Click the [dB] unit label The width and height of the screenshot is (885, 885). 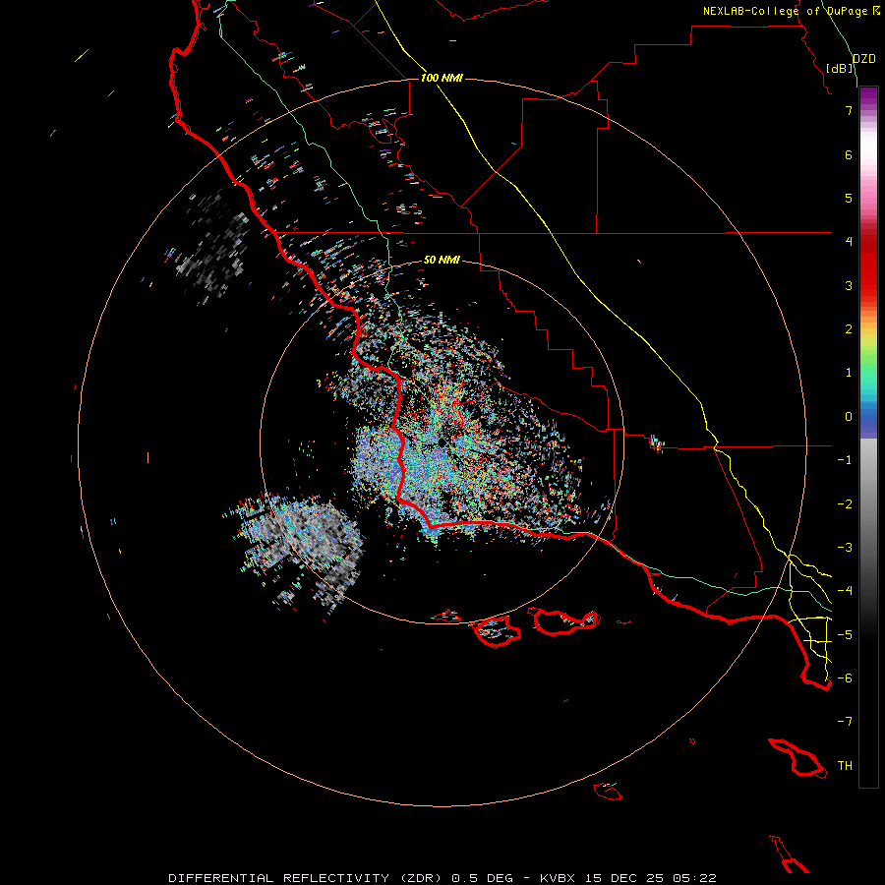840,68
